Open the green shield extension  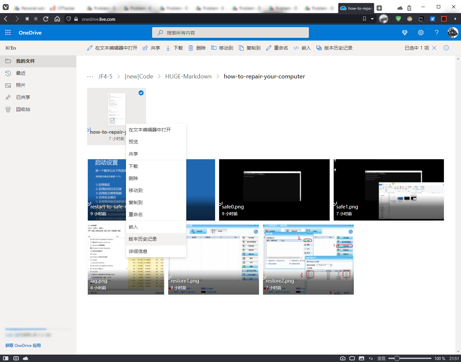[x=398, y=19]
